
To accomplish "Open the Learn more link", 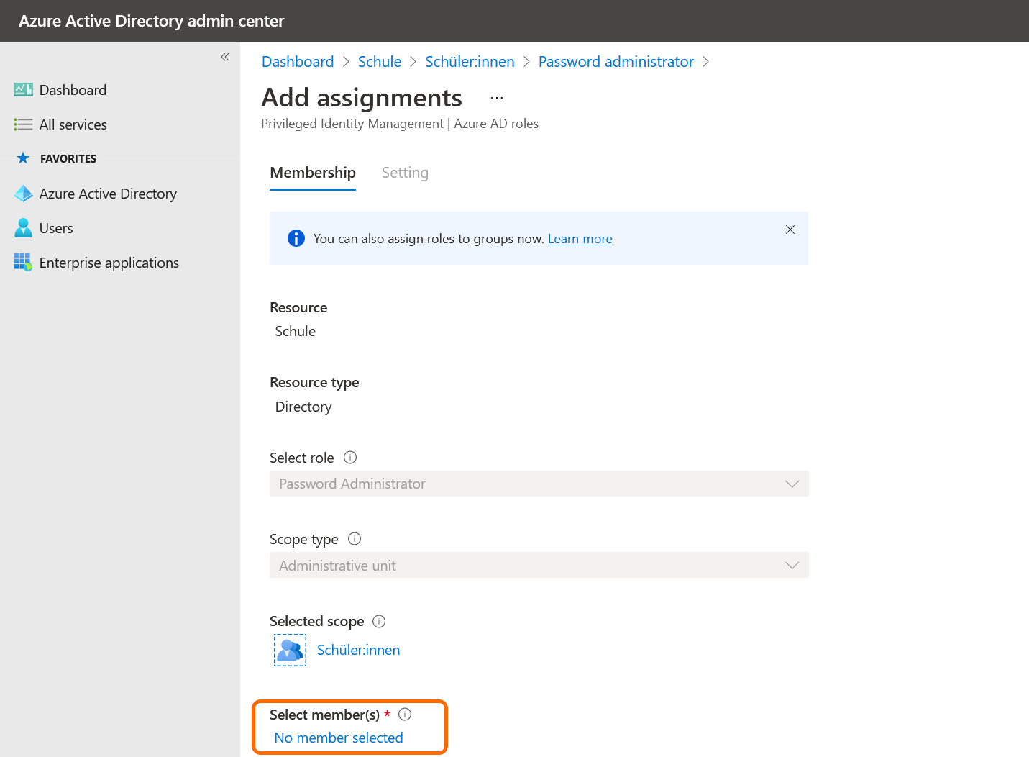I will (x=580, y=239).
